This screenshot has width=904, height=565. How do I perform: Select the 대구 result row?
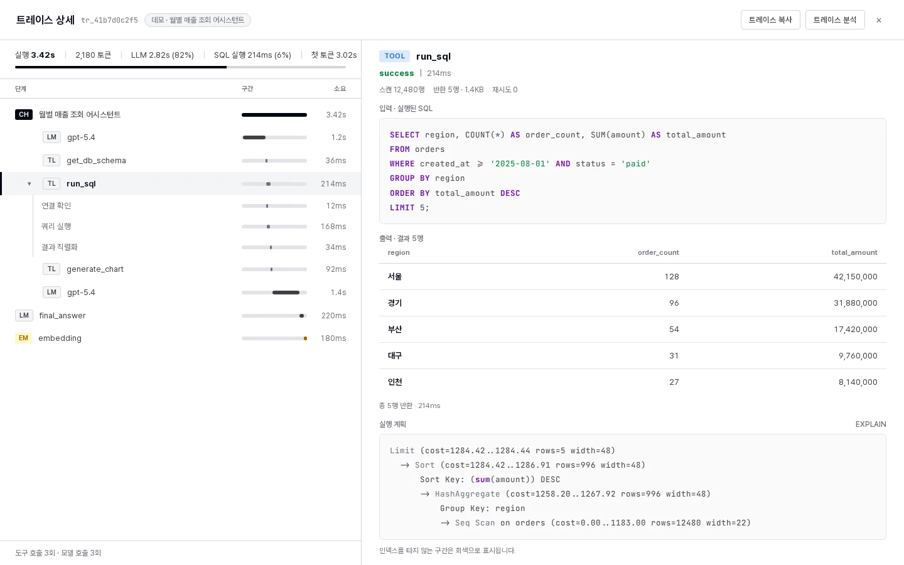point(633,356)
